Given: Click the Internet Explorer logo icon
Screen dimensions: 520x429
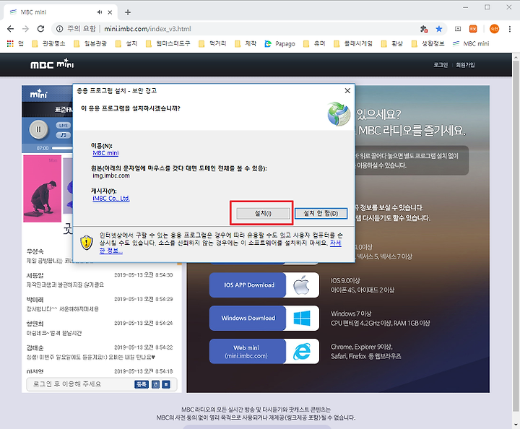Looking at the screenshot, I should 302,352.
